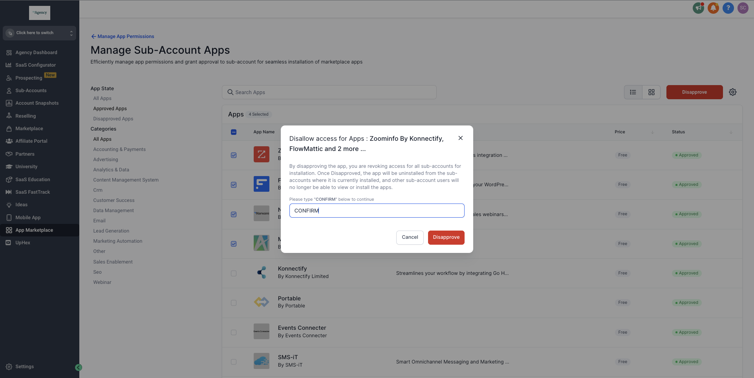Screen dimensions: 754x378
Task: Uncheck the Narware app row checkbox
Action: 234,214
